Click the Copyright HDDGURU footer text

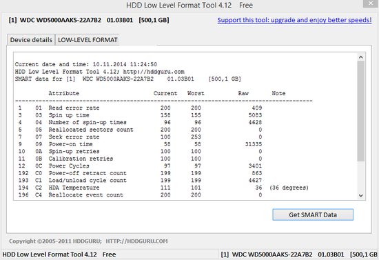[x=88, y=241]
